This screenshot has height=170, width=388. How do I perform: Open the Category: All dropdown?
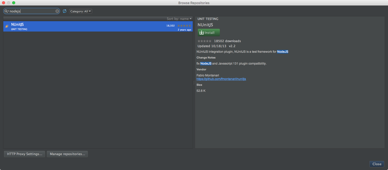81,11
